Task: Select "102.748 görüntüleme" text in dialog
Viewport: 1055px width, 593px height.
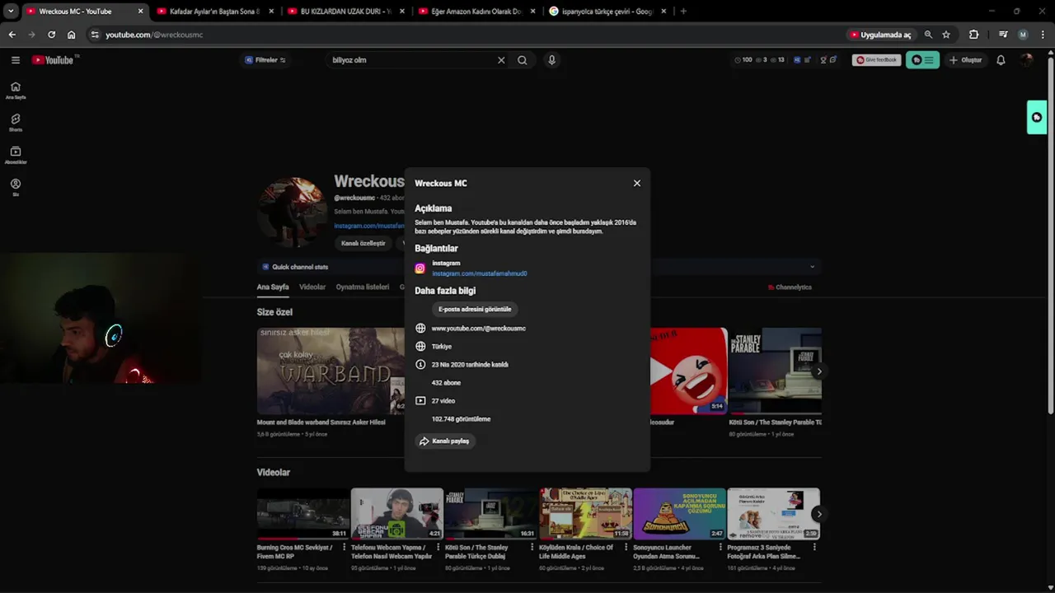Action: pos(461,419)
